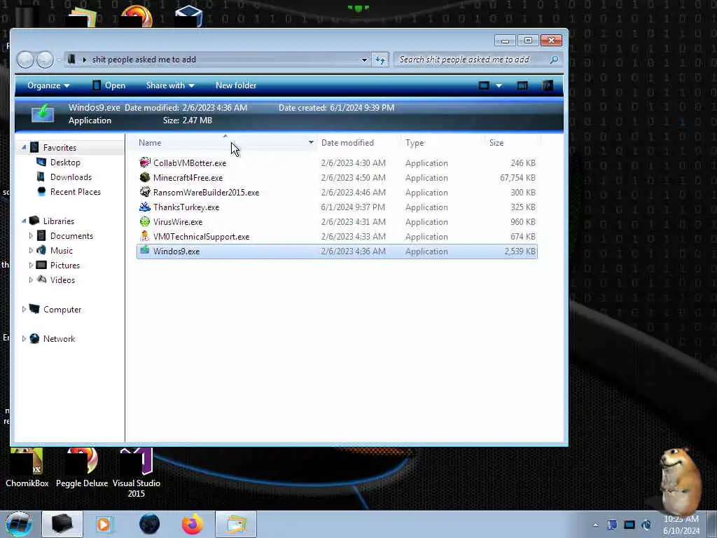Click the Music library icon
The width and height of the screenshot is (717, 538).
pyautogui.click(x=41, y=250)
